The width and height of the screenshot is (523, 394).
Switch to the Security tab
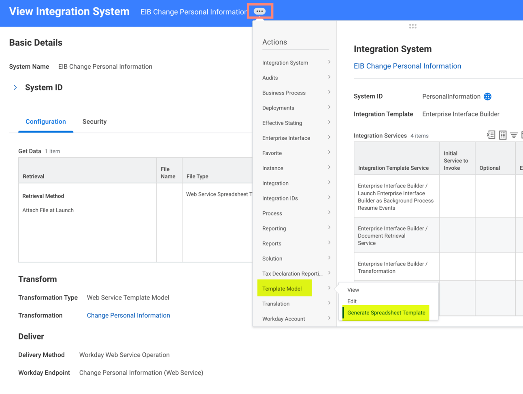pyautogui.click(x=95, y=122)
